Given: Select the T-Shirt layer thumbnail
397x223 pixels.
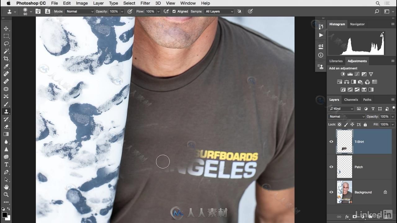Looking at the screenshot, I should tap(345, 142).
